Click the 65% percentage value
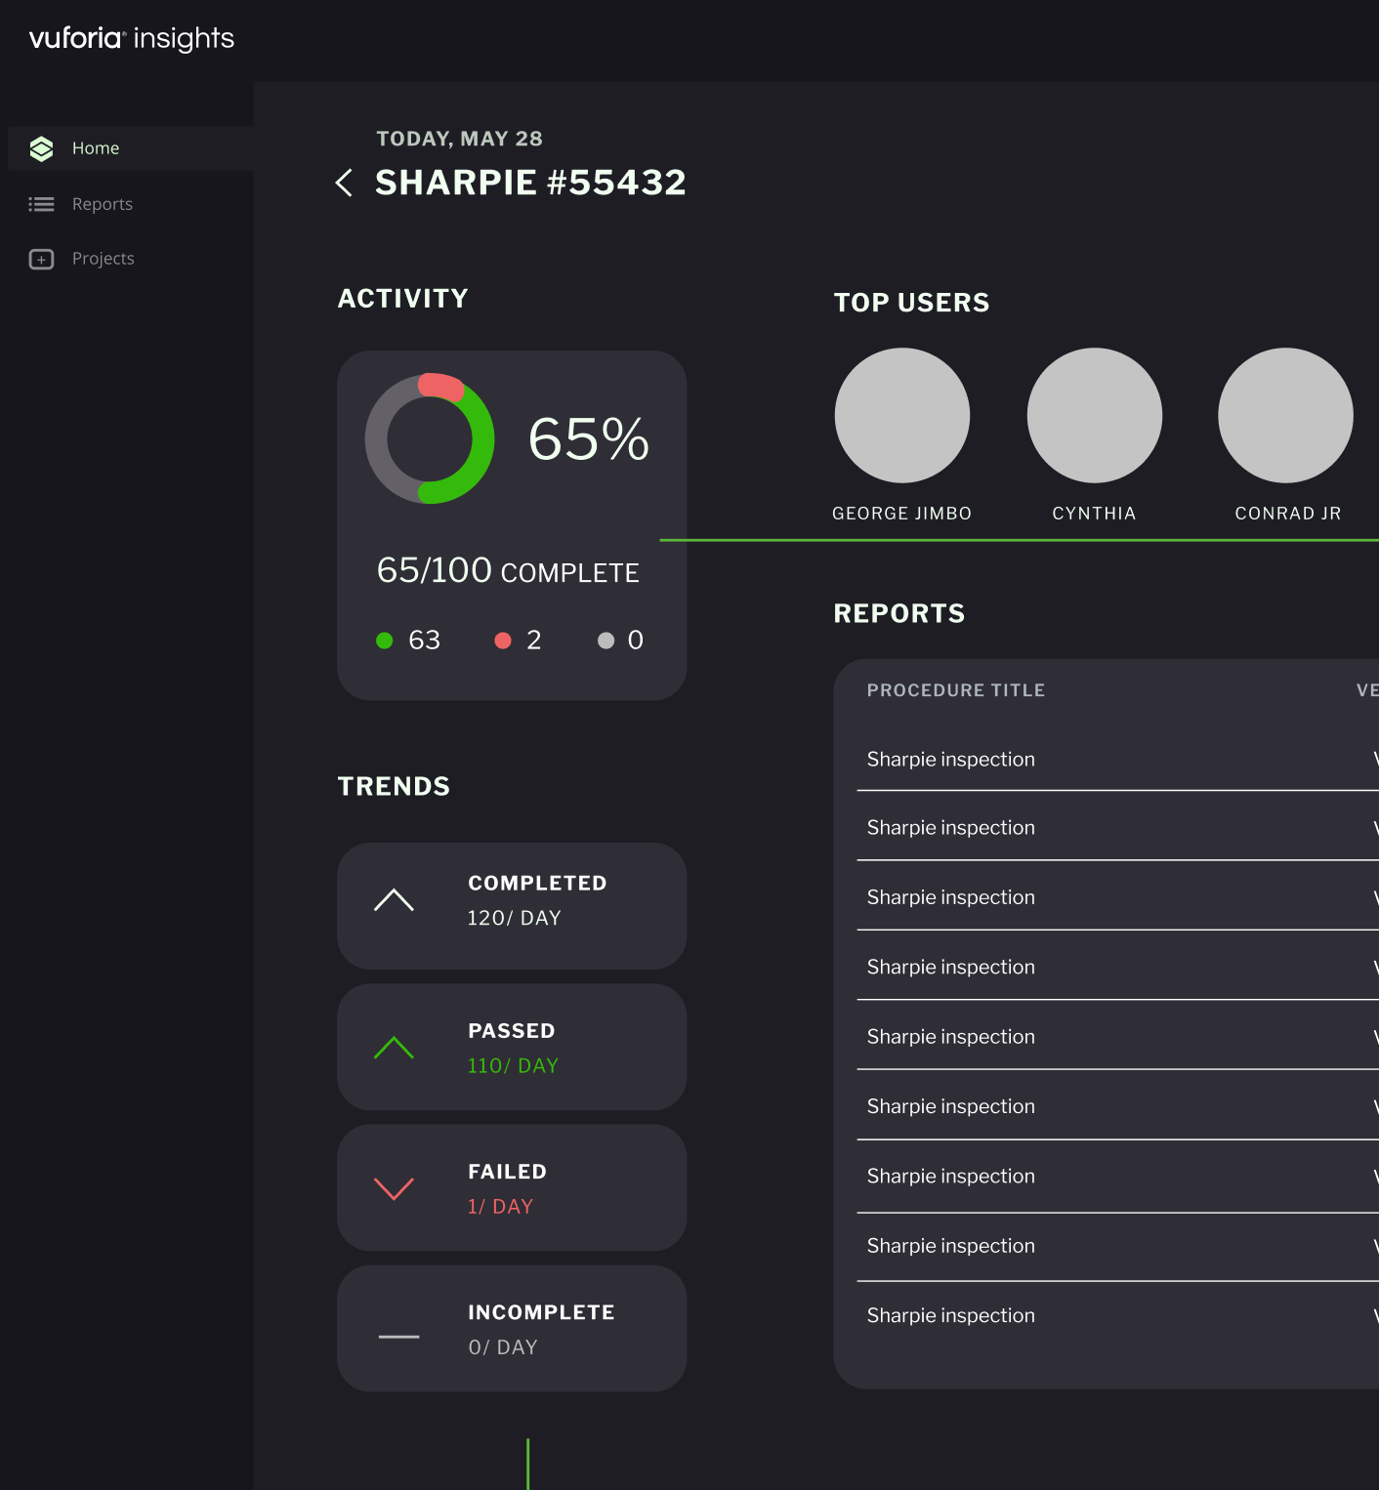The height and width of the screenshot is (1490, 1379). click(589, 438)
